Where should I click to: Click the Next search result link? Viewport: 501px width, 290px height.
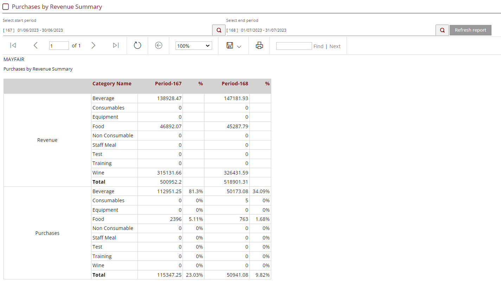335,46
